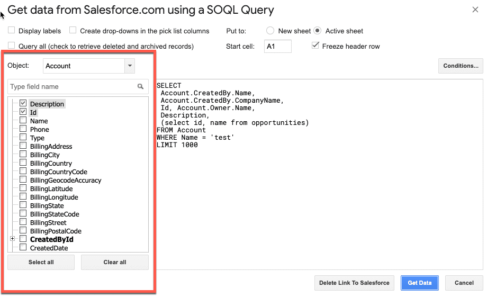Click Delete Link To Salesforce
Image resolution: width=487 pixels, height=297 pixels.
point(354,283)
